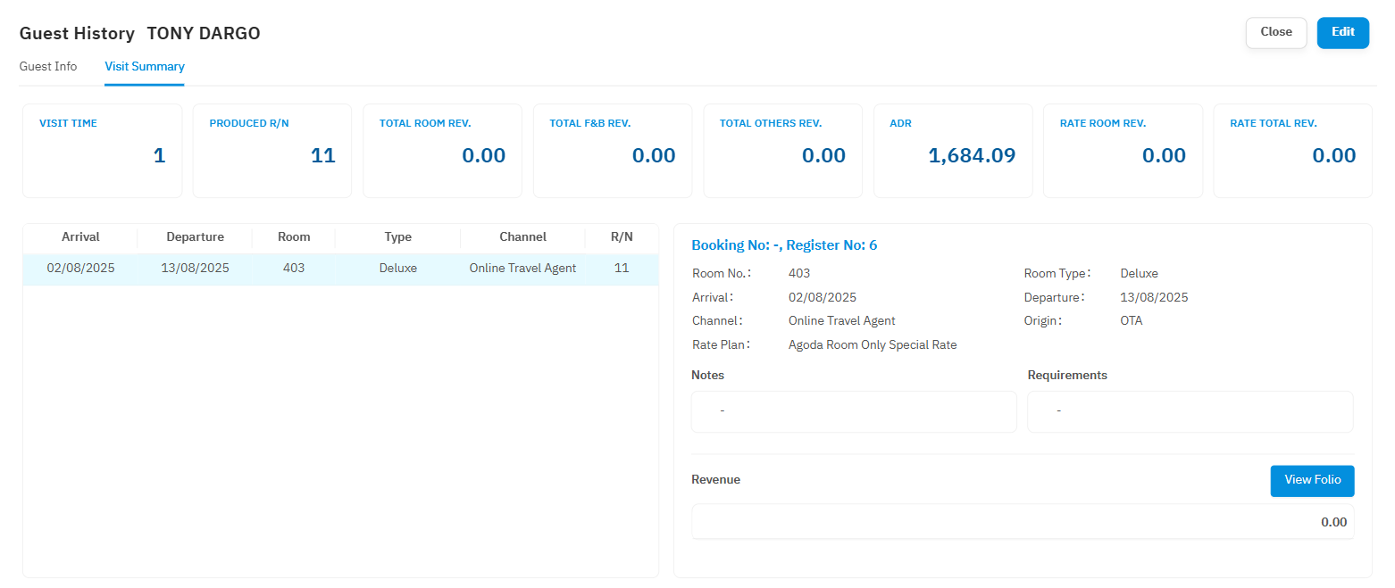Click the Revenue amount field
Viewport: 1395px width, 588px height.
[x=1023, y=522]
